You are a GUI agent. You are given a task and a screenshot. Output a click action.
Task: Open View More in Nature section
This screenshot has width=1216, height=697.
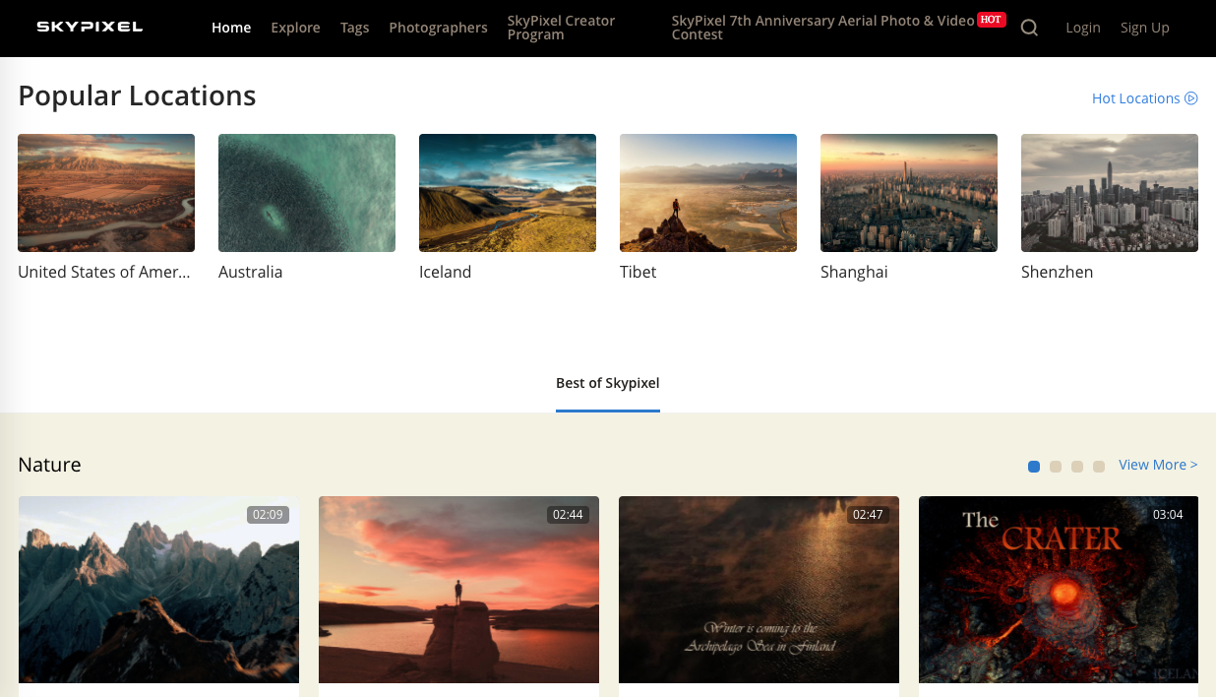pos(1158,464)
